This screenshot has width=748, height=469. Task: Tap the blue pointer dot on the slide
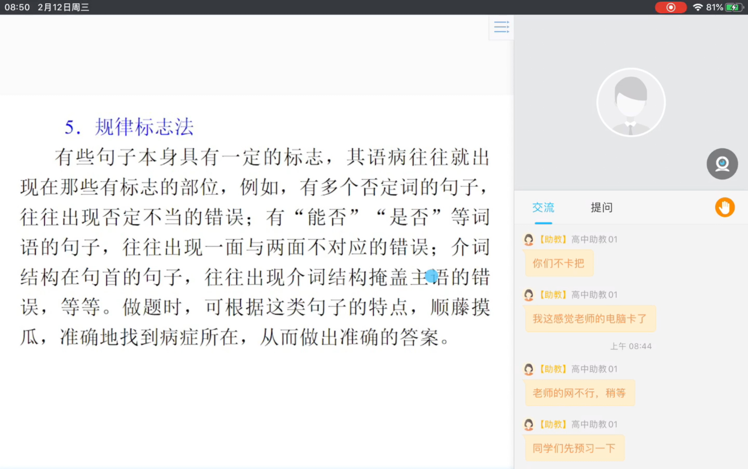431,276
